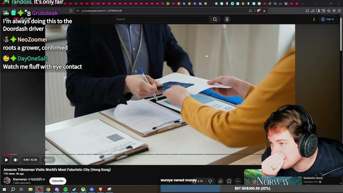Cast or install screen icon in address bar
The width and height of the screenshot is (343, 193).
click(x=251, y=11)
